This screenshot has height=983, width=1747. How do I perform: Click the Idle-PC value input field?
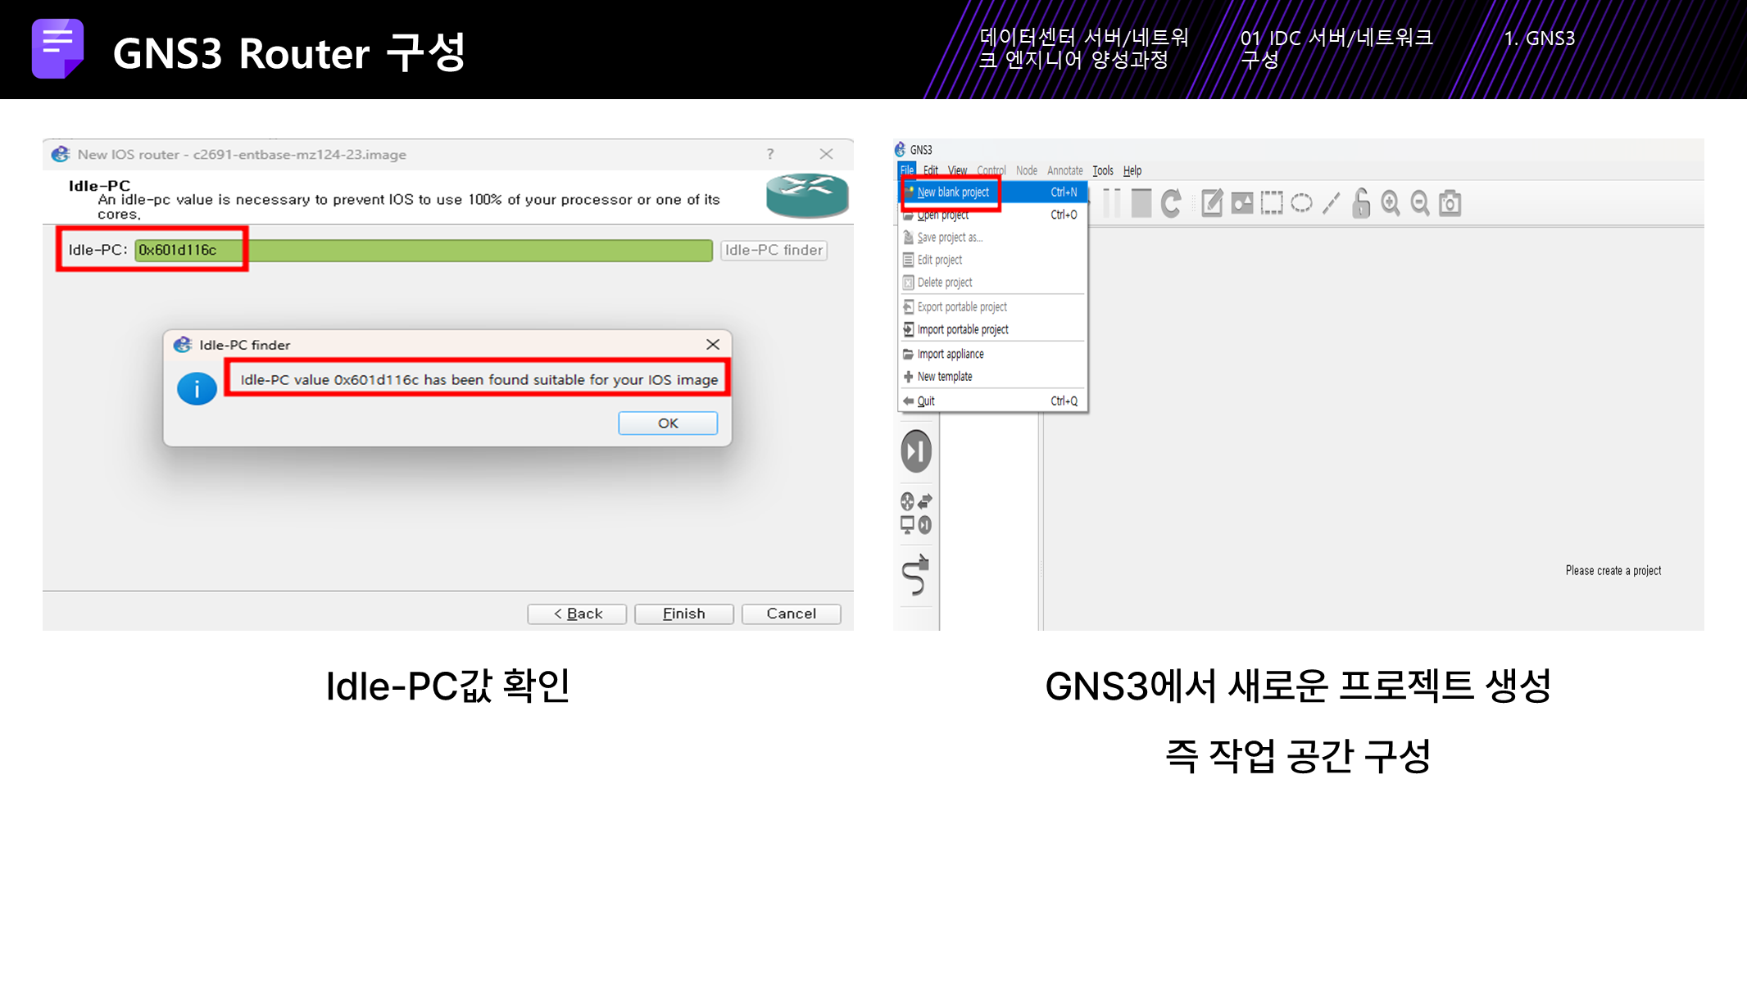[423, 250]
